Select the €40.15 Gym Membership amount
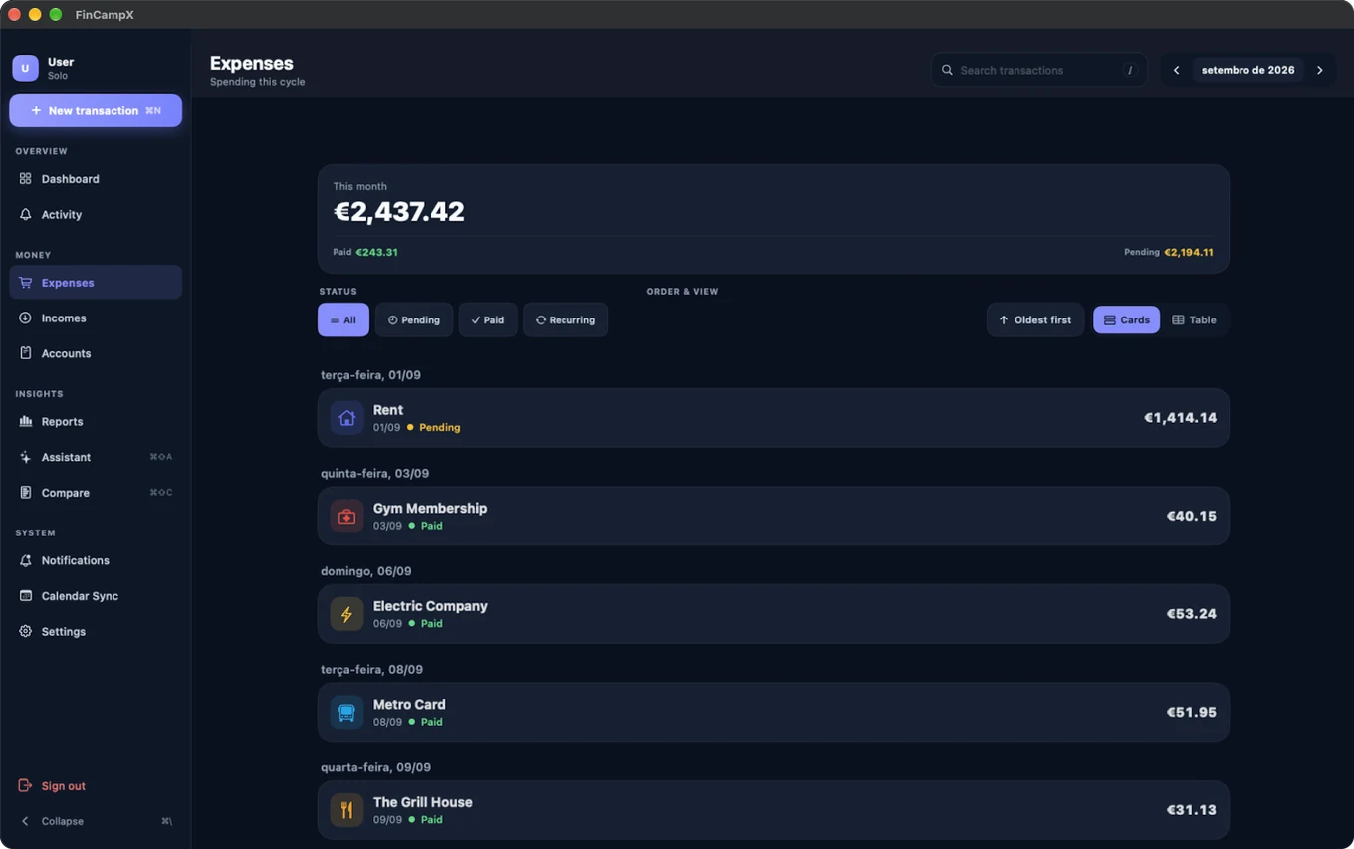This screenshot has height=849, width=1354. [1192, 517]
